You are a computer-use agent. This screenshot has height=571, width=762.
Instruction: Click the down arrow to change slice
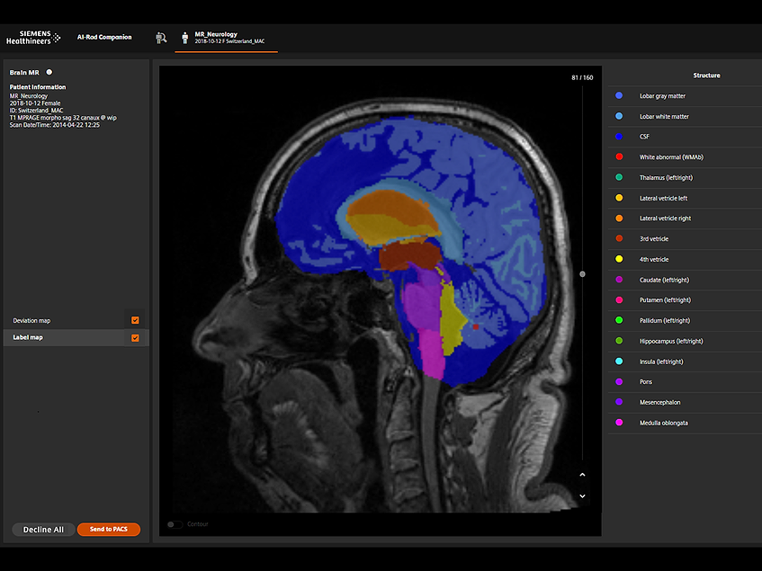click(582, 495)
